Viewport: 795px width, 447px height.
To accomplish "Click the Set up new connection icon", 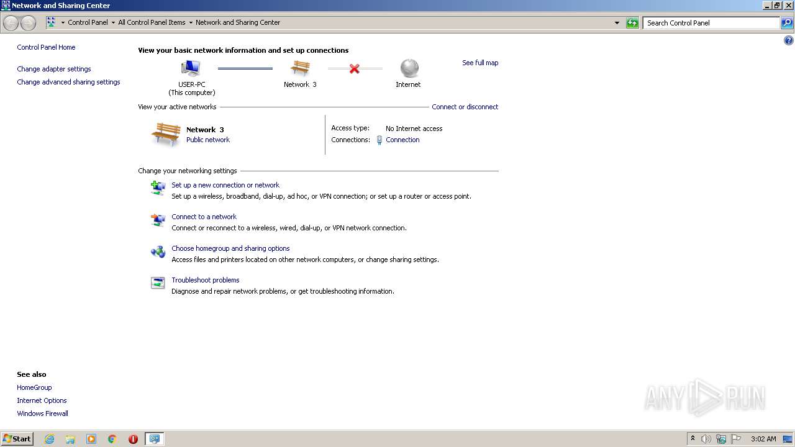I will [x=158, y=187].
